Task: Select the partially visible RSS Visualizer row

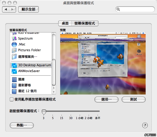Action: pyautogui.click(x=31, y=34)
